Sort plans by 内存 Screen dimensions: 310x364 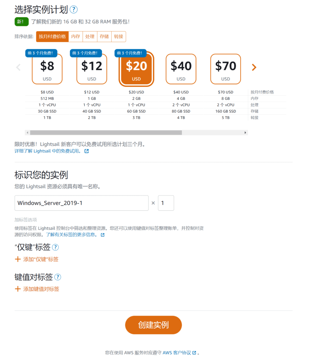[x=75, y=37]
